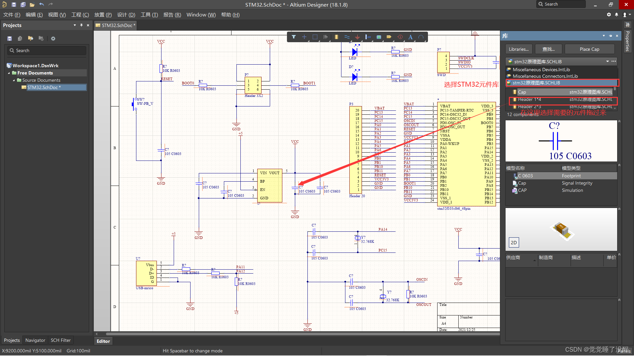
Task: Click the Projects panel search field
Action: pyautogui.click(x=47, y=50)
